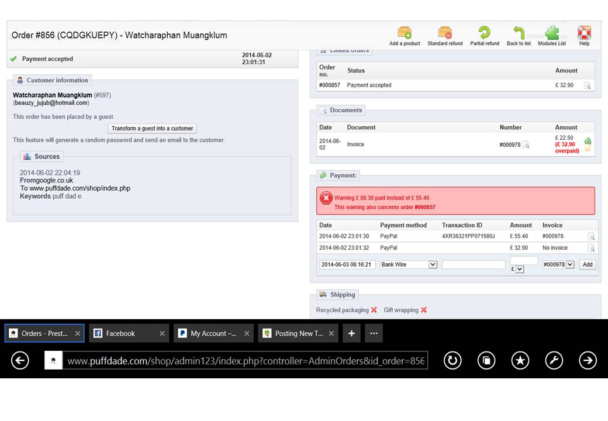Open invoice #000978 document icon
Viewport: 608px width, 421px height.
(526, 144)
